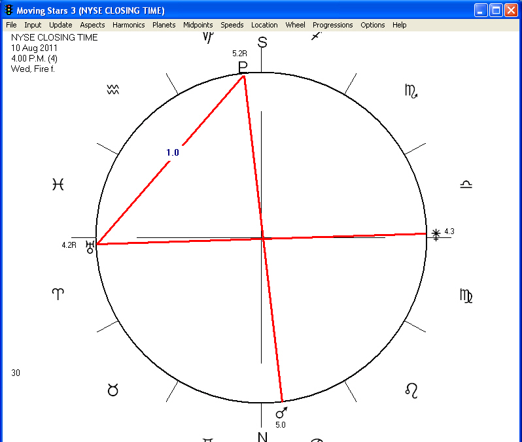Open the Midpoints menu
Image resolution: width=522 pixels, height=442 pixels.
(x=198, y=25)
